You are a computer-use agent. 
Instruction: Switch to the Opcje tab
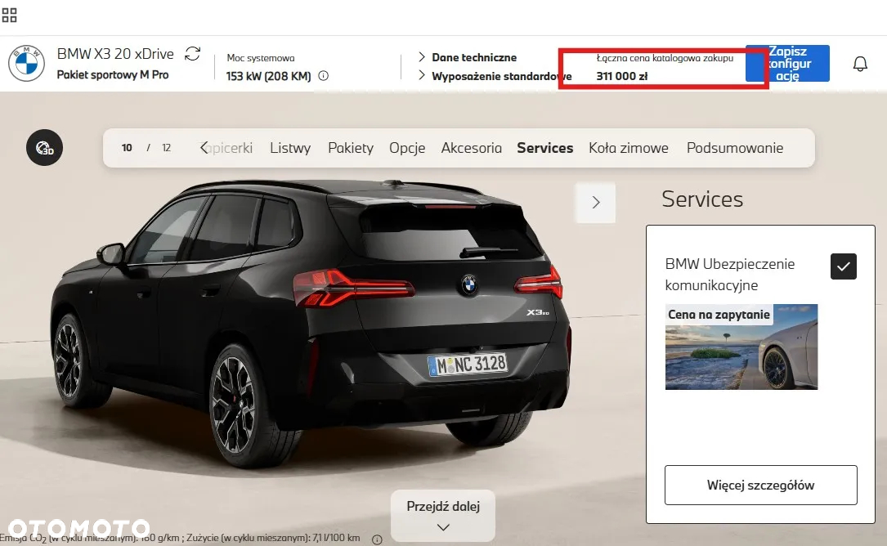[x=407, y=148]
